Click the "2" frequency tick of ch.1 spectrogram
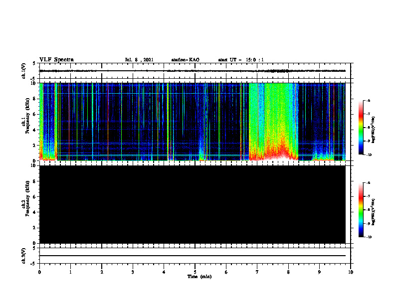The width and height of the screenshot is (395, 305). (34, 146)
